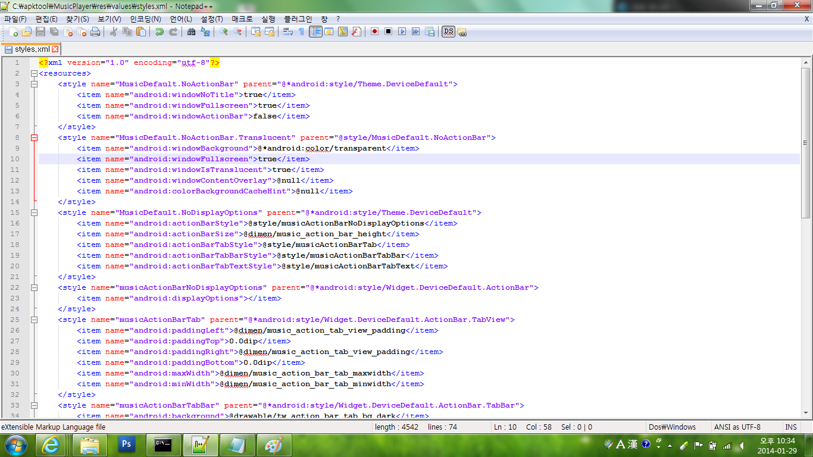Image resolution: width=813 pixels, height=457 pixels.
Task: Click the Print toolbar icon
Action: pos(95,32)
